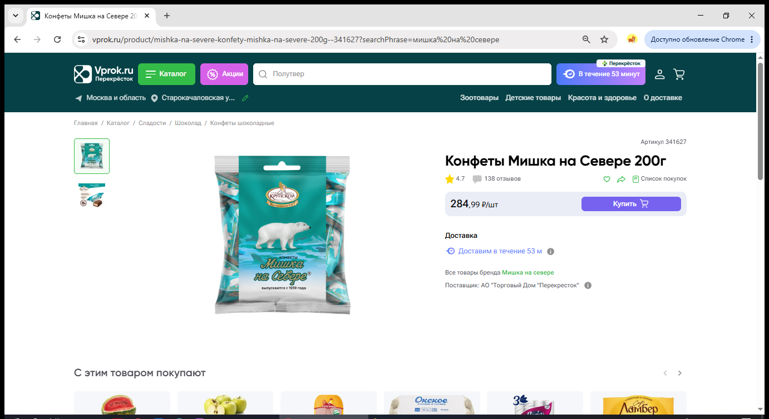
Task: Open the user account profile icon
Action: (x=659, y=74)
